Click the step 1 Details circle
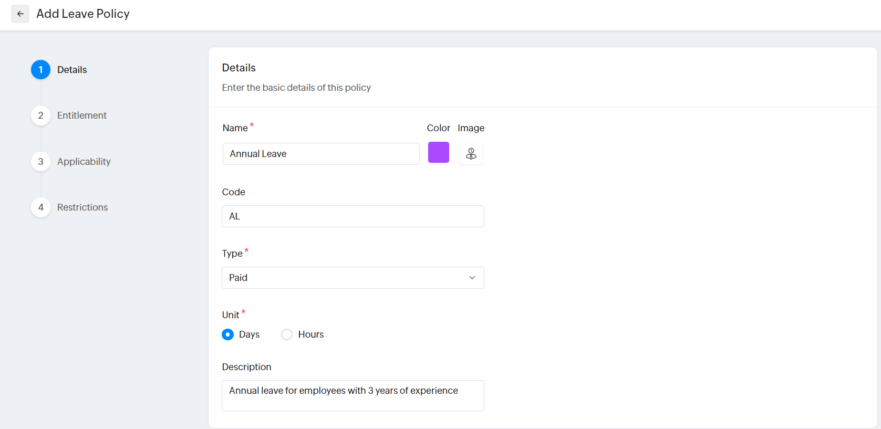The height and width of the screenshot is (429, 881). (x=40, y=70)
